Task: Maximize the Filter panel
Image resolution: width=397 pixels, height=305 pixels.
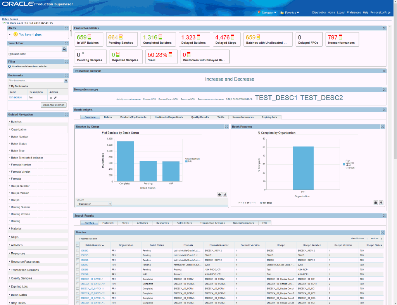Action: tap(66, 62)
